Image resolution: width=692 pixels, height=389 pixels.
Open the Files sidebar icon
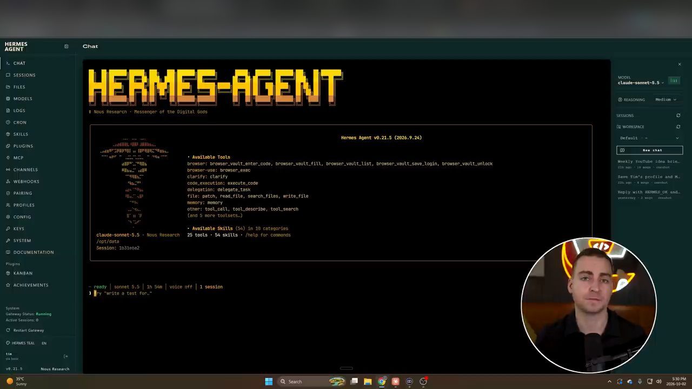[x=8, y=87]
